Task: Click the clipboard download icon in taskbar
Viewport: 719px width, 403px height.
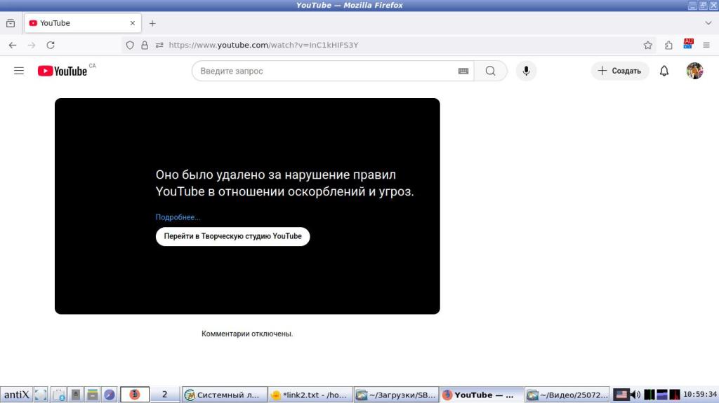Action: (59, 395)
